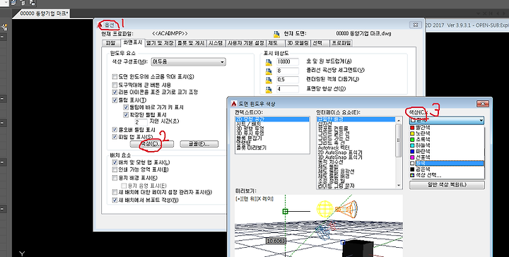Open the 색상 구성표 dropdown

(188, 61)
